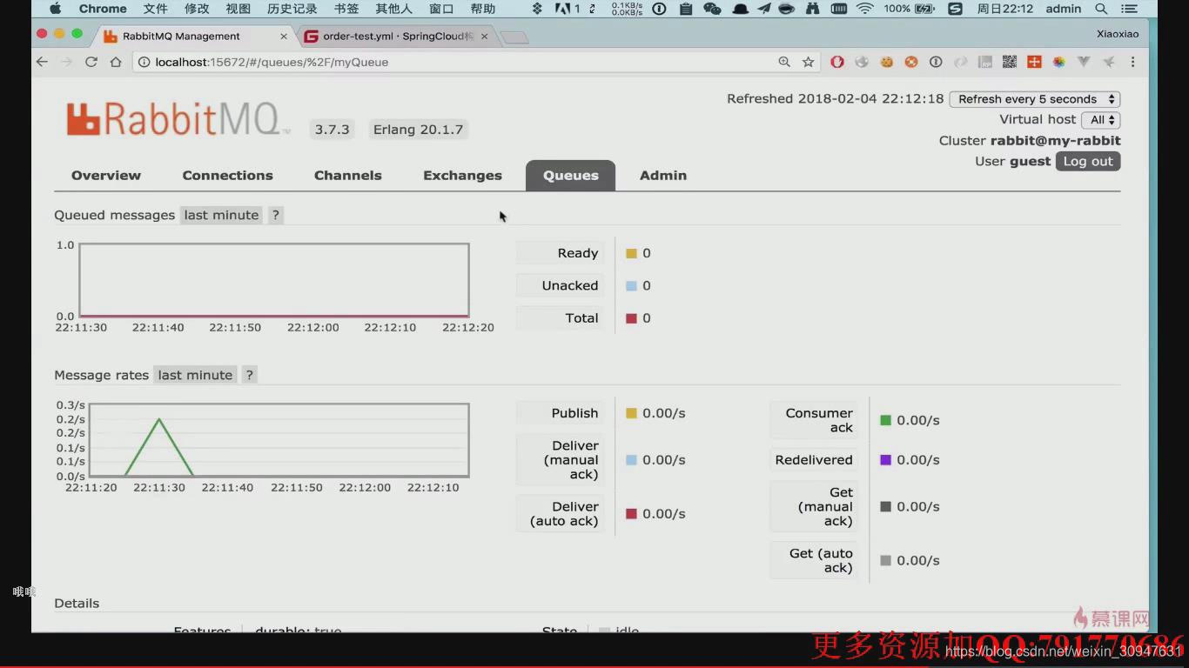Open the 视图 menu in the menu bar
The height and width of the screenshot is (668, 1189).
[x=238, y=9]
